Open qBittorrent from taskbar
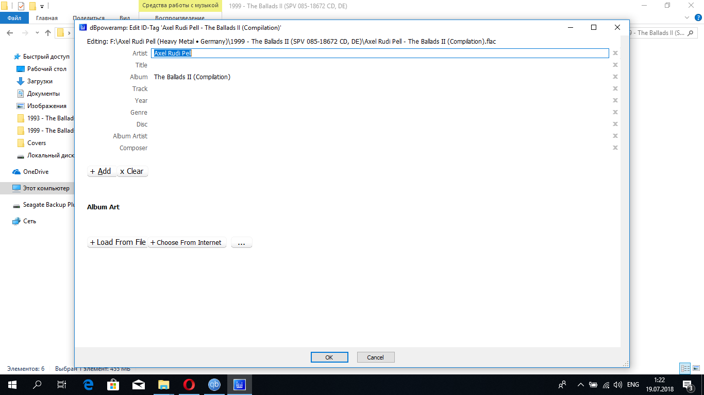The width and height of the screenshot is (704, 395). (214, 385)
